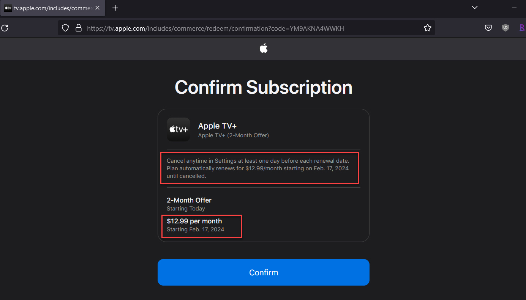Click the $12.99 per month price text
This screenshot has height=300, width=526.
click(194, 221)
